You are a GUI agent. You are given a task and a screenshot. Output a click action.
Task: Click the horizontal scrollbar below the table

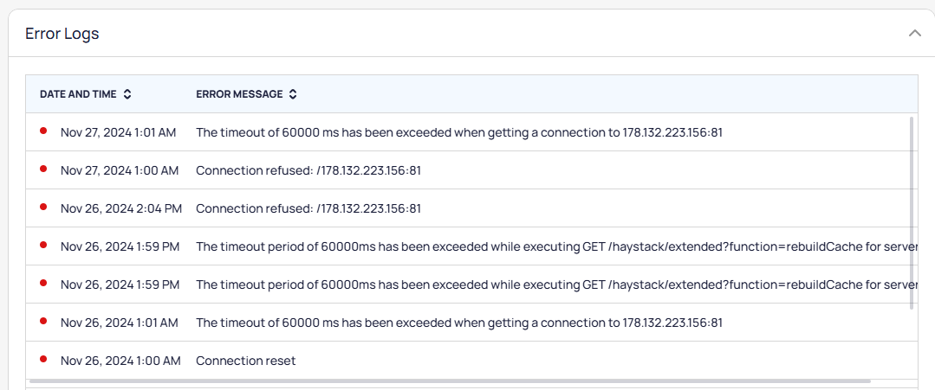pos(451,380)
